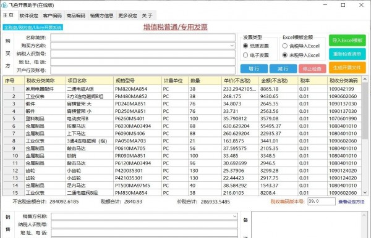Click the table vertical scrollbar thumb
Viewport: 371px width, 238px height.
tap(365, 110)
